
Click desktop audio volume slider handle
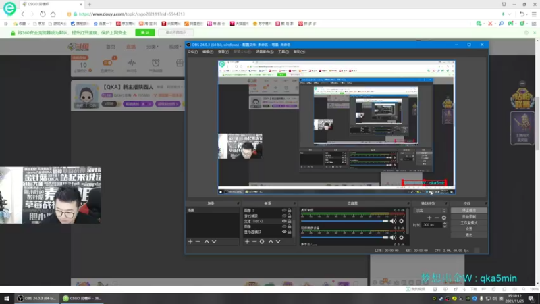coord(385,221)
